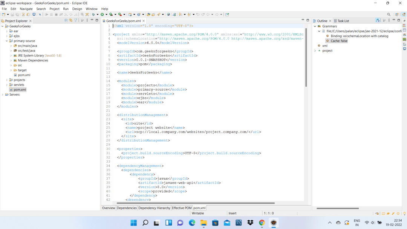Toggle the Java EE perspective button
This screenshot has height=229, width=407.
coord(404,14)
